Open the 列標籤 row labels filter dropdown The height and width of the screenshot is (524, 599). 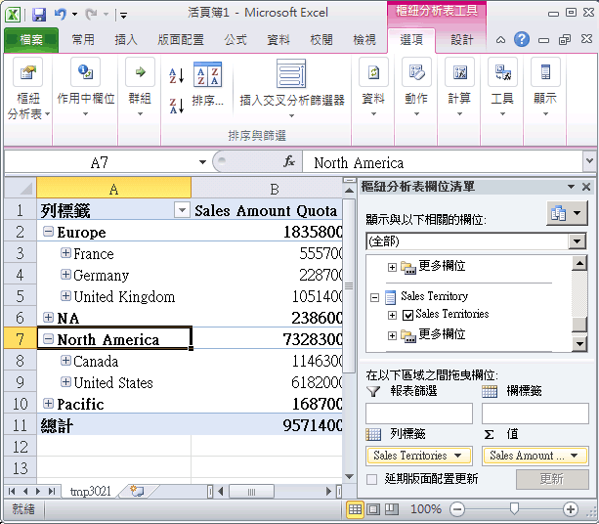coord(182,210)
